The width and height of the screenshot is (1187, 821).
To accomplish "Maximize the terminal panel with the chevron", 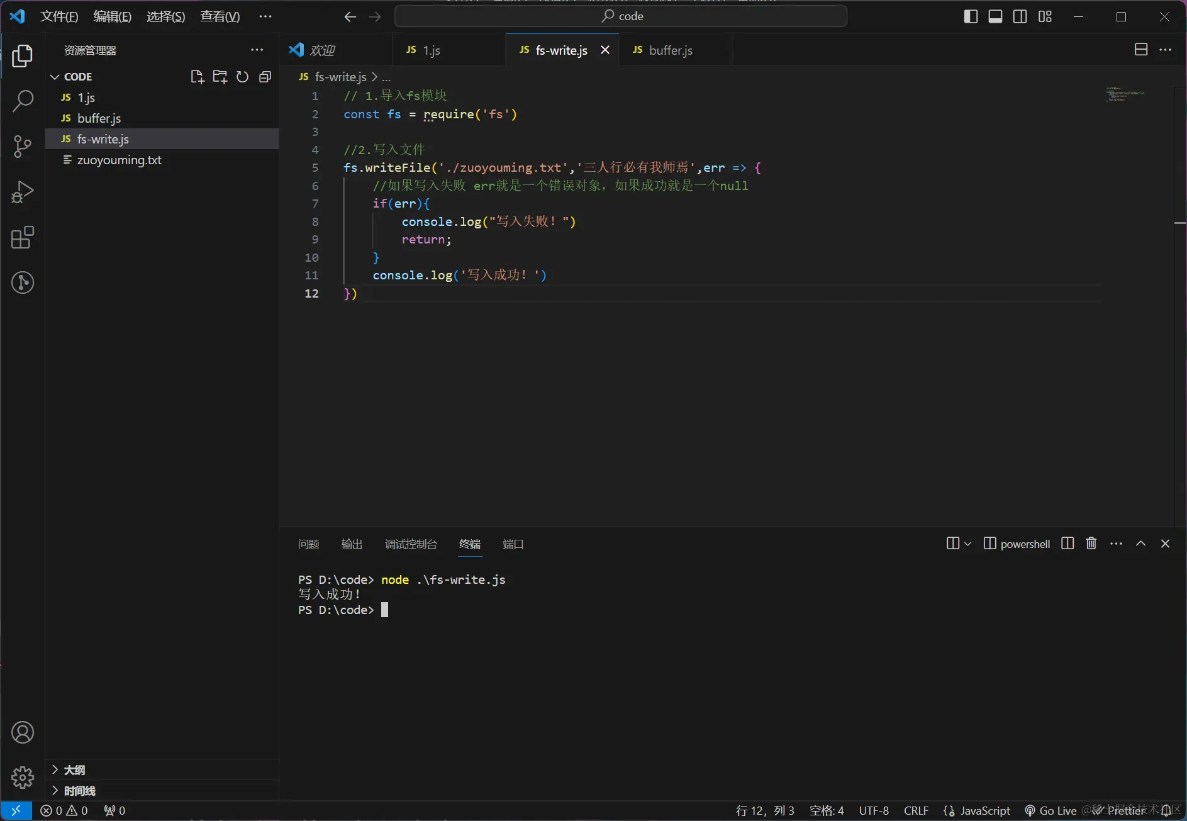I will coord(1140,544).
